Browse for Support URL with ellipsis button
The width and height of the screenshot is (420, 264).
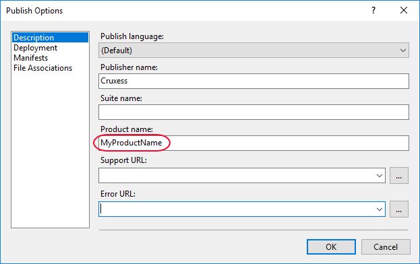click(399, 176)
